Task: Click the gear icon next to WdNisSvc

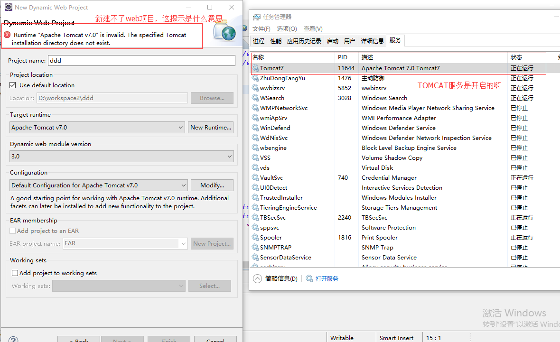Action: tap(255, 138)
